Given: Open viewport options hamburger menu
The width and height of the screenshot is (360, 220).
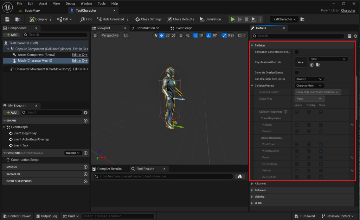Looking at the screenshot, I should [95, 36].
